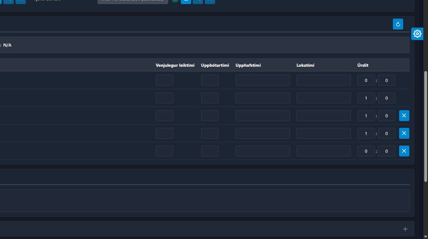Click fourth row's right Úrslit score box
This screenshot has width=428, height=239.
click(387, 133)
